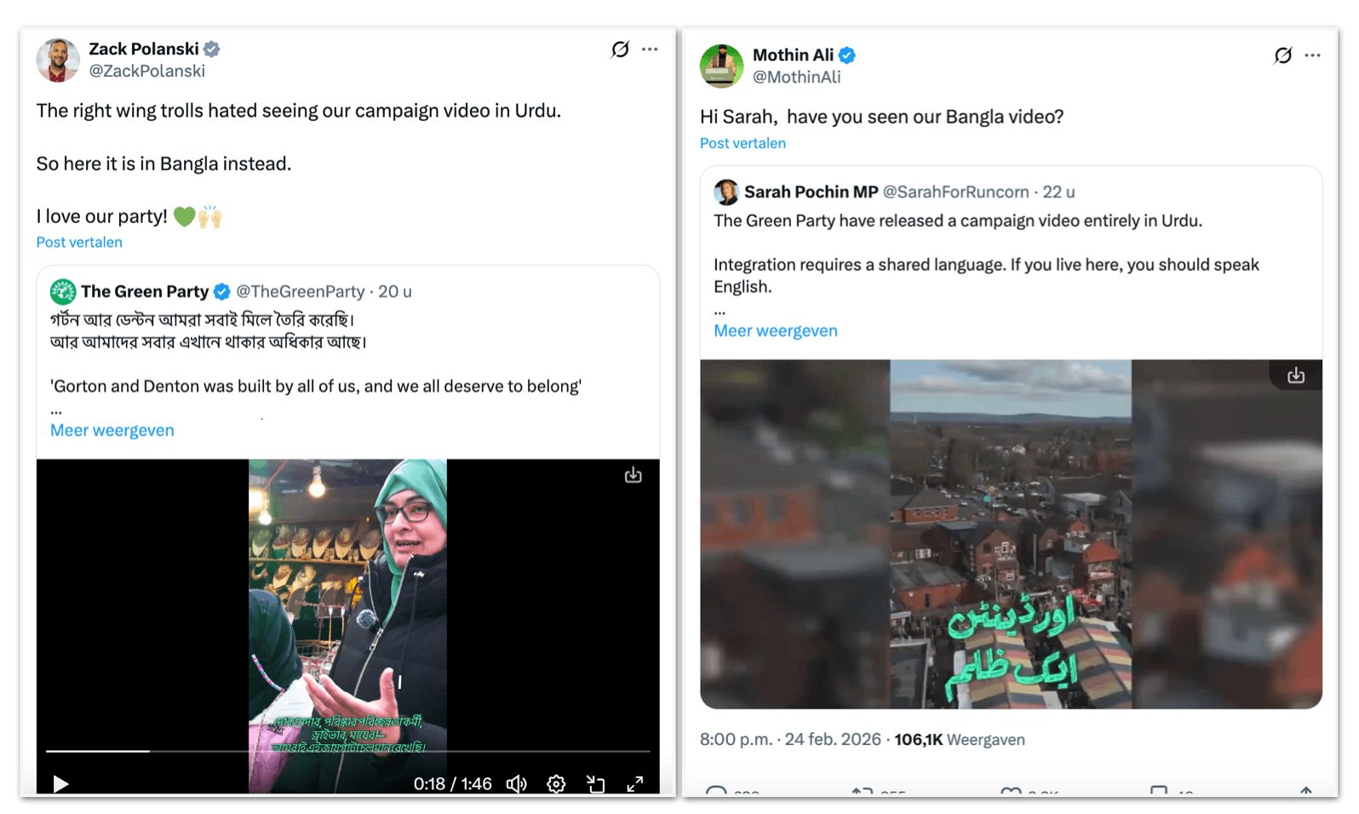Open more options on Mothin Ali's post
The image size is (1359, 814).
tap(1312, 55)
